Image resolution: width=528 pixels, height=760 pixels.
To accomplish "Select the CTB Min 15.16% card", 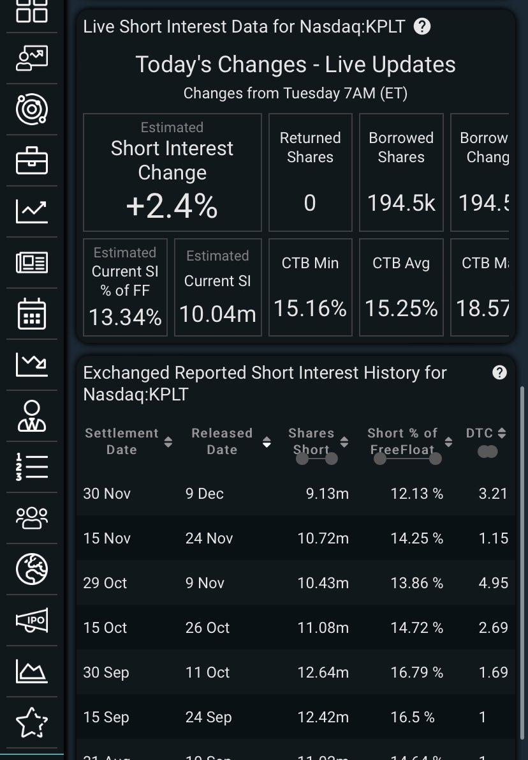I will [310, 287].
